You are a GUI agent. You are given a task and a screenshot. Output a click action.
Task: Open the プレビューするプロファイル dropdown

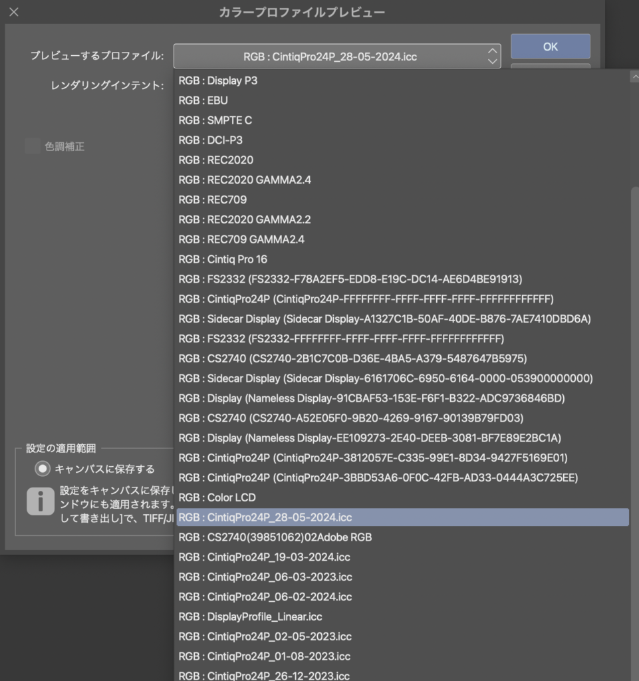pos(332,57)
